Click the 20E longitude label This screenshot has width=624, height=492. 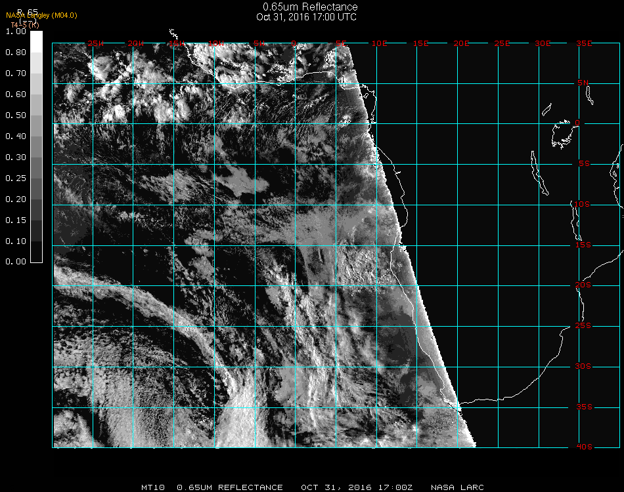click(462, 43)
